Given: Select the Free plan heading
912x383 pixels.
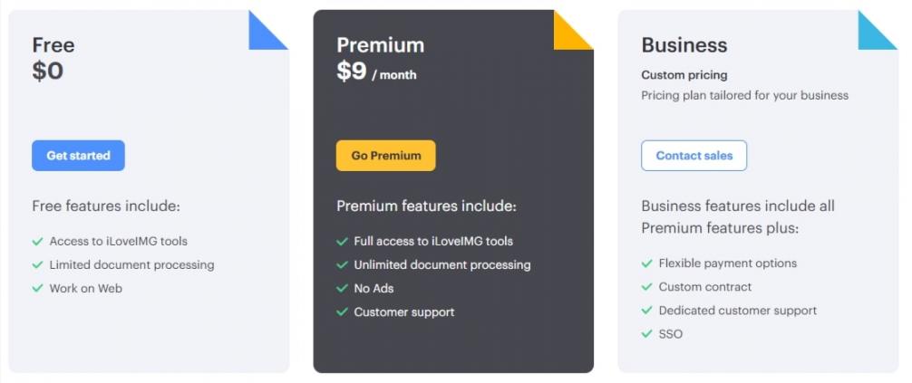Looking at the screenshot, I should [53, 45].
